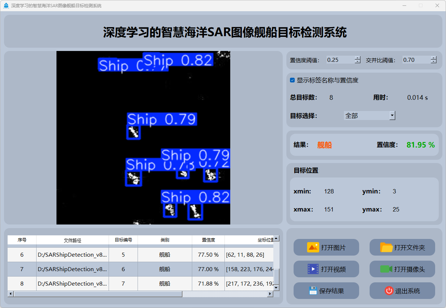Click the ymin value 3
Image resolution: width=446 pixels, height=308 pixels.
click(x=395, y=192)
